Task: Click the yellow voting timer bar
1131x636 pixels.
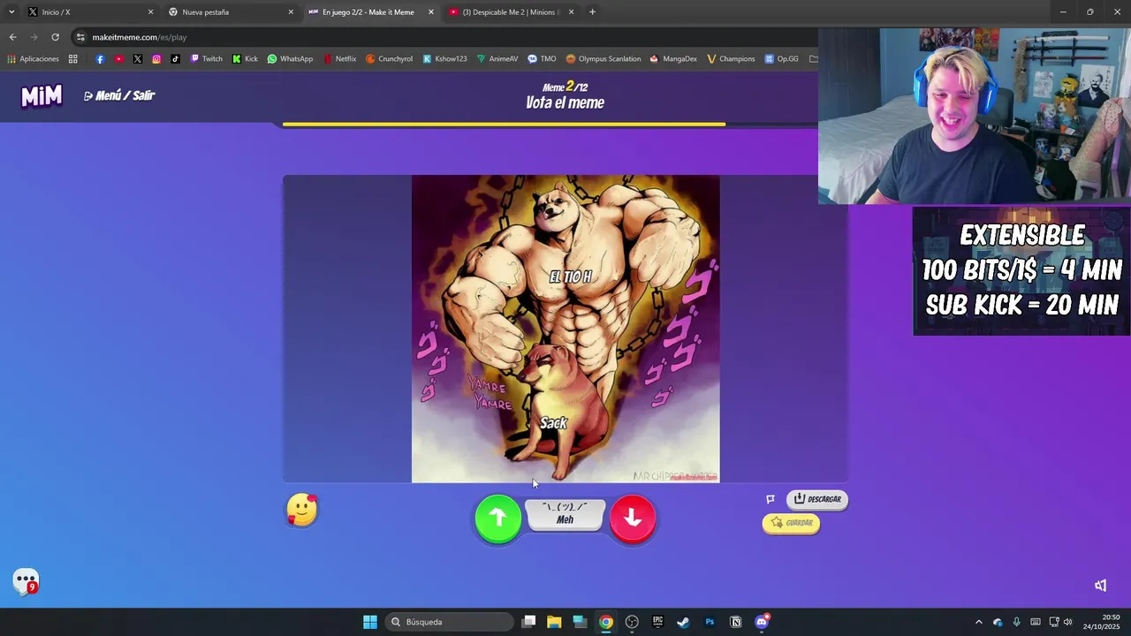Action: pos(504,125)
